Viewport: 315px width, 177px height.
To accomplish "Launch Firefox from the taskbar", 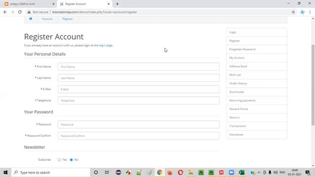I will click(170, 173).
